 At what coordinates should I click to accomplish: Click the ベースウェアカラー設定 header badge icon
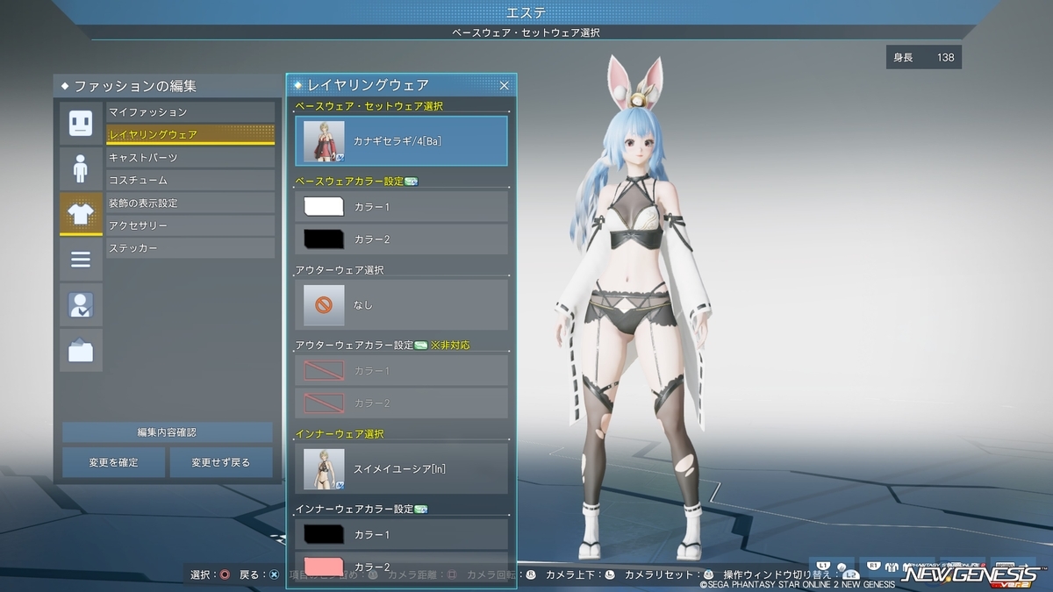coord(411,182)
